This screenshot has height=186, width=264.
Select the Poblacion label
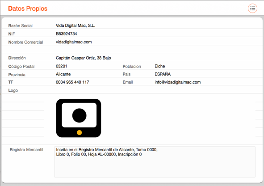tap(132, 67)
